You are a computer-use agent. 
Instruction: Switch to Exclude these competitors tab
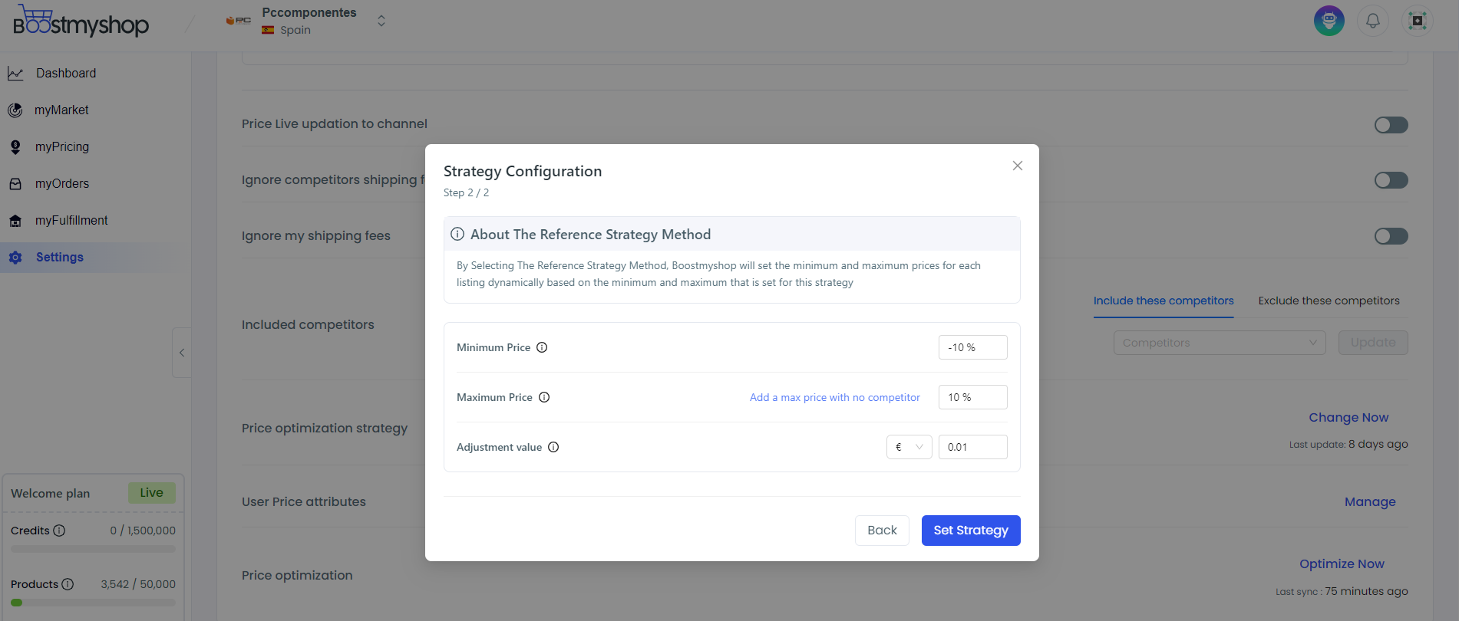tap(1329, 301)
